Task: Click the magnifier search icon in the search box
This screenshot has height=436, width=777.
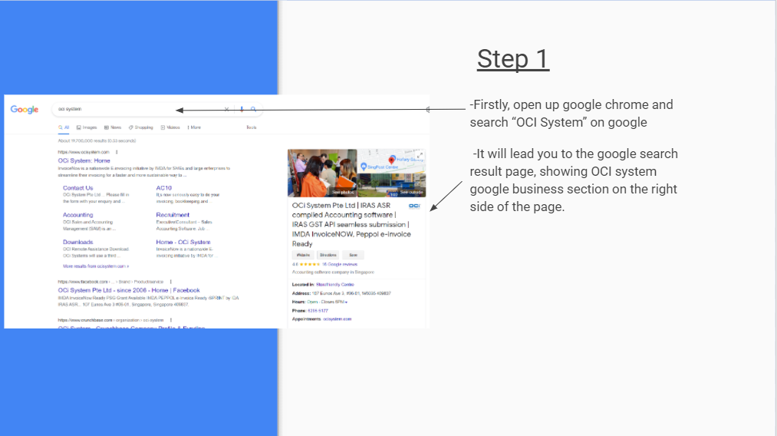Action: [x=253, y=109]
